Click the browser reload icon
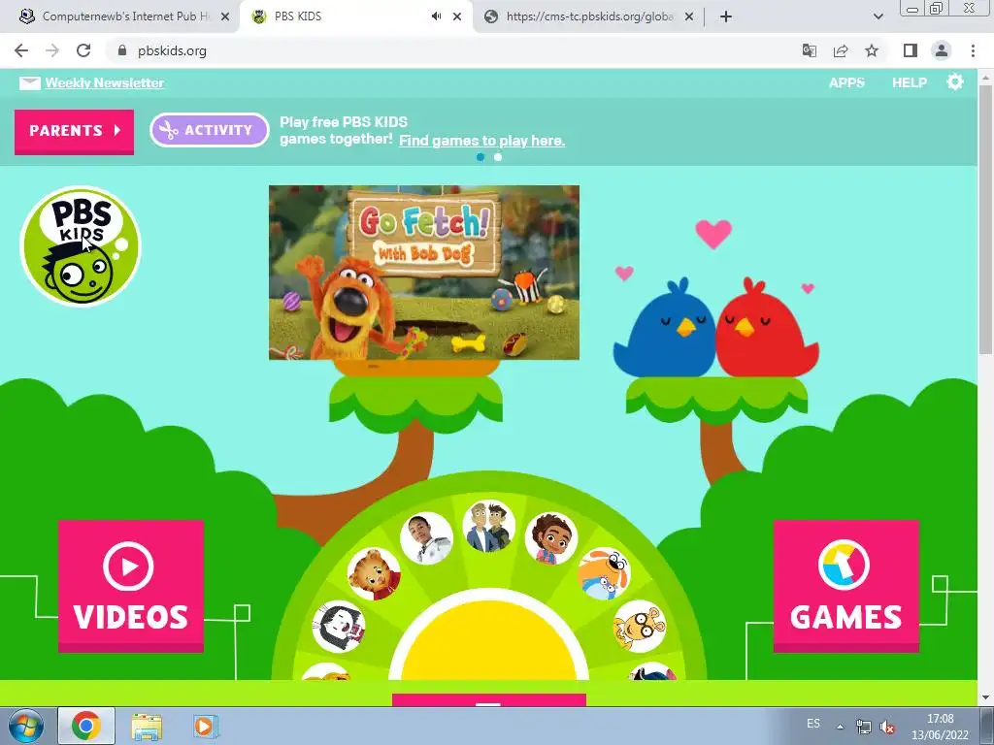The image size is (994, 745). click(x=83, y=50)
